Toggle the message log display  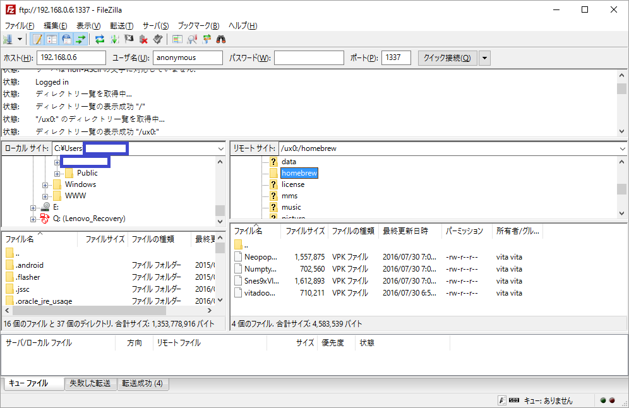pyautogui.click(x=37, y=39)
